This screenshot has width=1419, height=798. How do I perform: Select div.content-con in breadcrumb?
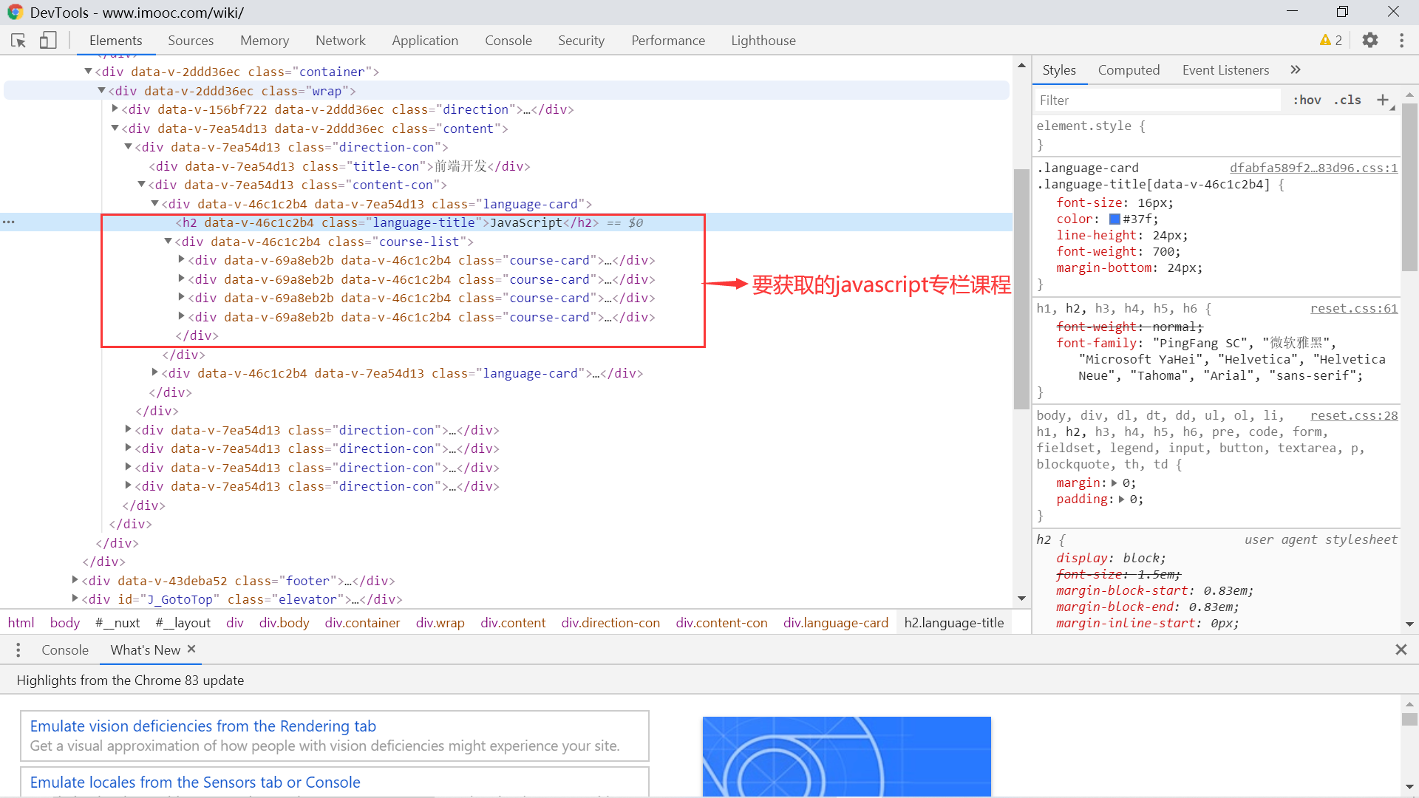(x=721, y=623)
